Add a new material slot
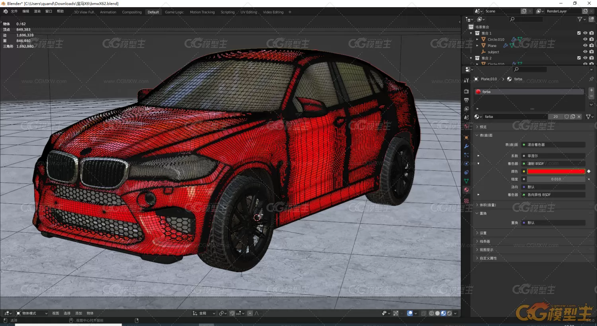Viewport: 597px width, 326px height. (x=591, y=90)
